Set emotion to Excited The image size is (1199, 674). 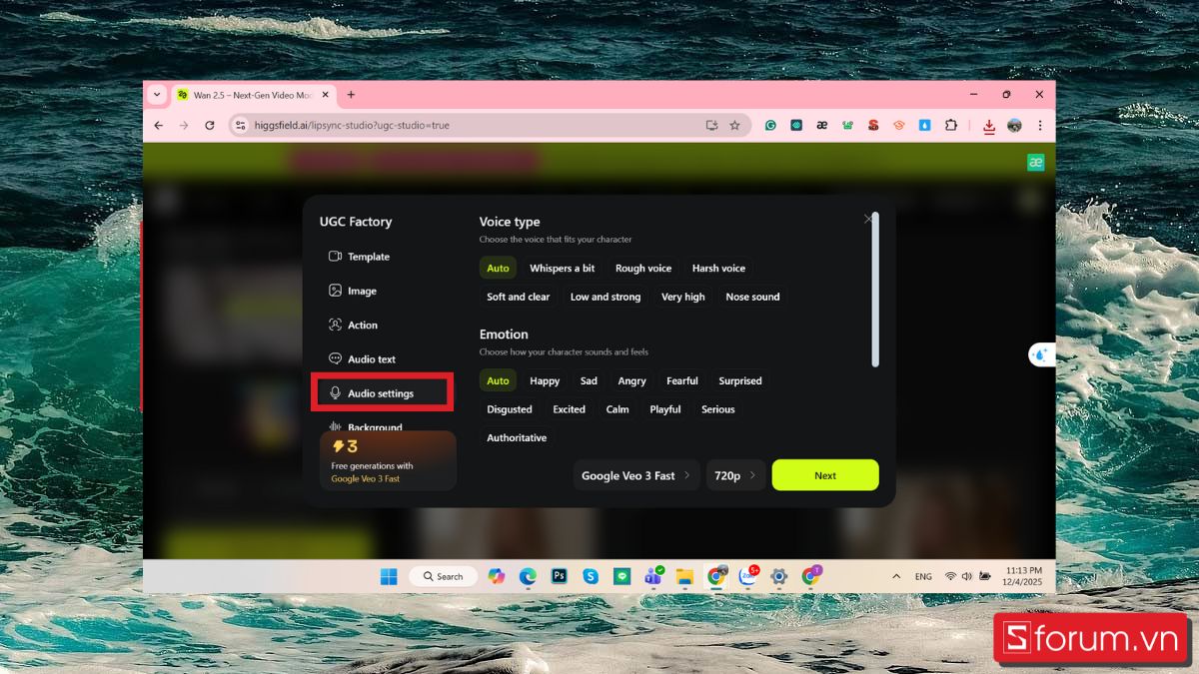569,409
